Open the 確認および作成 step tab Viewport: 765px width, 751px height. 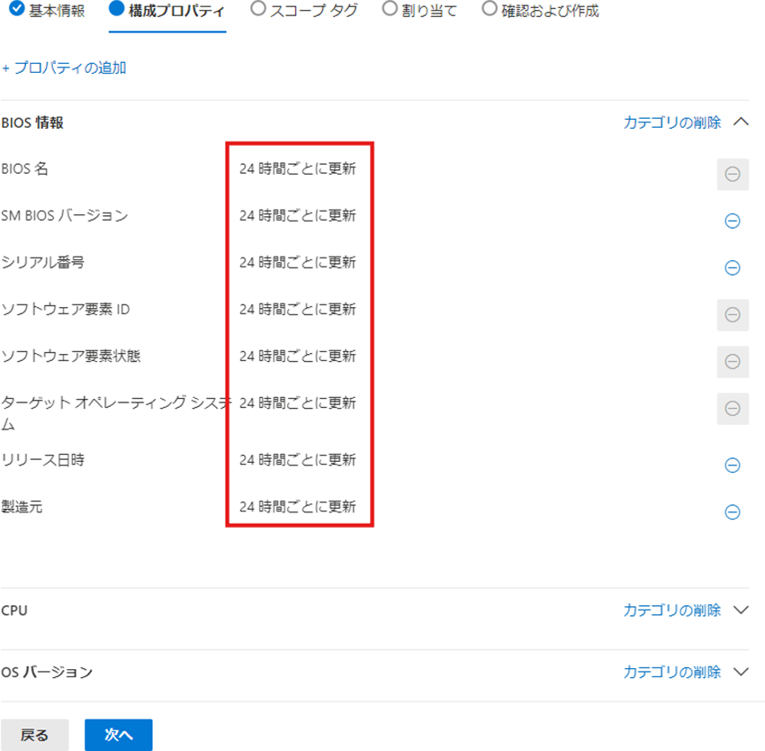pos(541,10)
